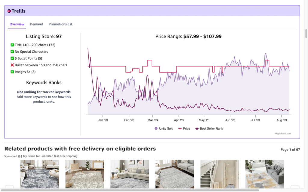308x192 pixels.
Task: Click the green check beside 5 Bullet Points
Action: point(12,58)
